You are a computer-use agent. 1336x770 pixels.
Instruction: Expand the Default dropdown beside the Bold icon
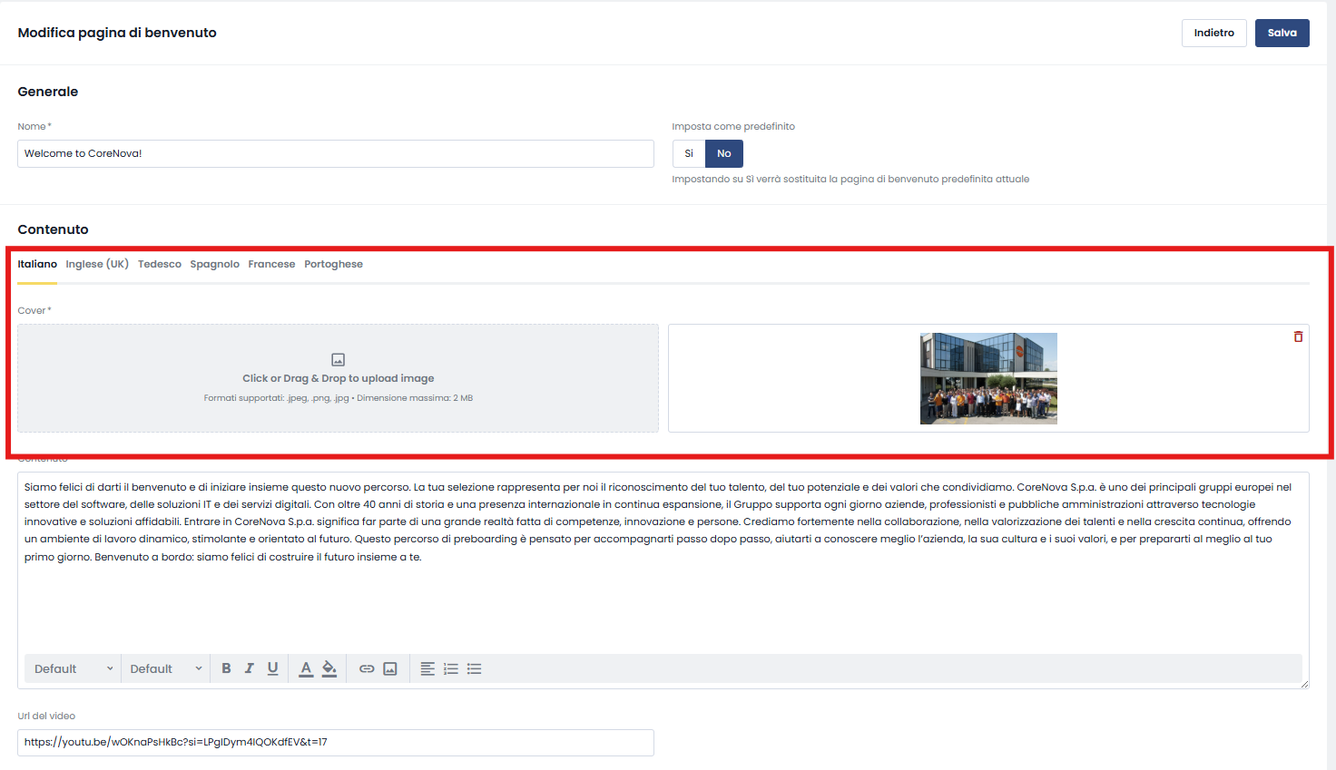click(166, 668)
